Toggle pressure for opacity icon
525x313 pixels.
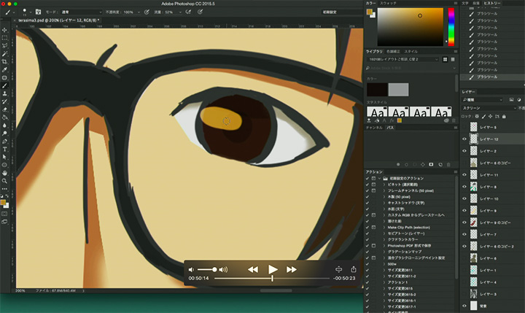[147, 12]
